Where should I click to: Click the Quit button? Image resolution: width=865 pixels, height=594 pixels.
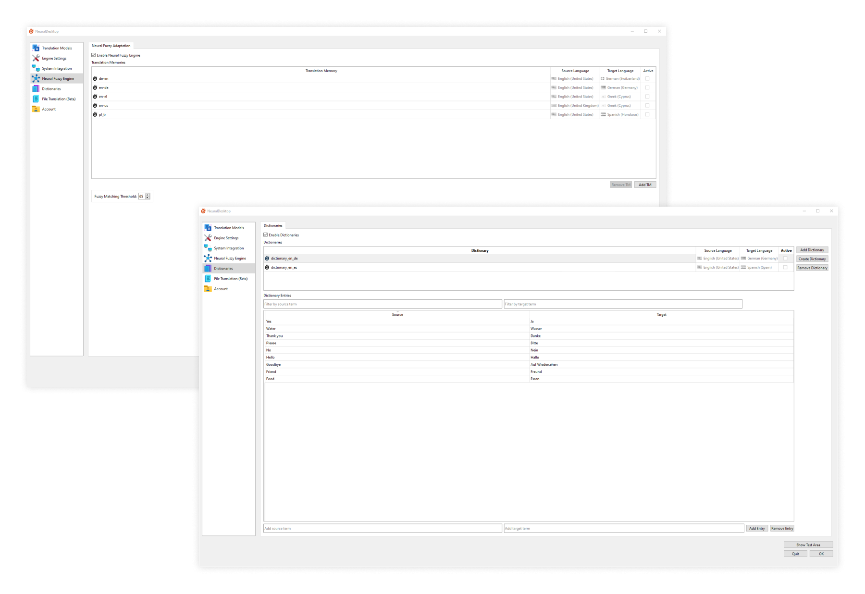click(x=795, y=554)
